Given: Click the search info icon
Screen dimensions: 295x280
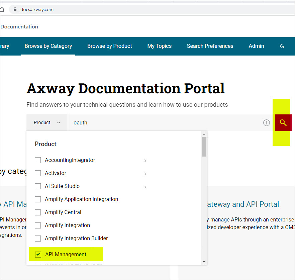Looking at the screenshot, I should [266, 123].
